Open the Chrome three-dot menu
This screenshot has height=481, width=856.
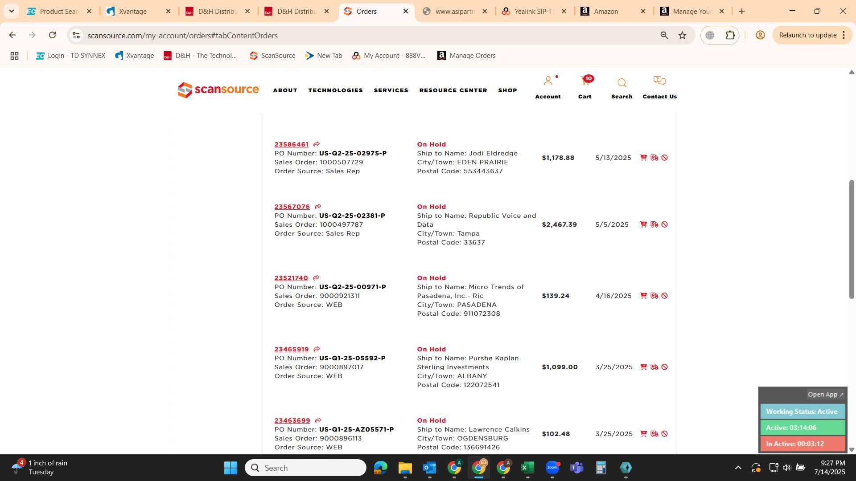tap(844, 35)
